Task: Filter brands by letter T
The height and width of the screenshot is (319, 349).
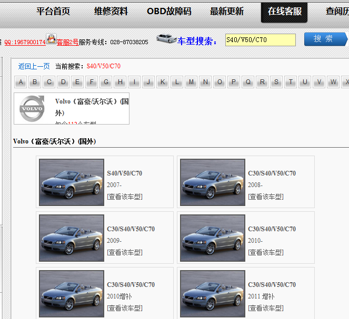Action: [291, 82]
